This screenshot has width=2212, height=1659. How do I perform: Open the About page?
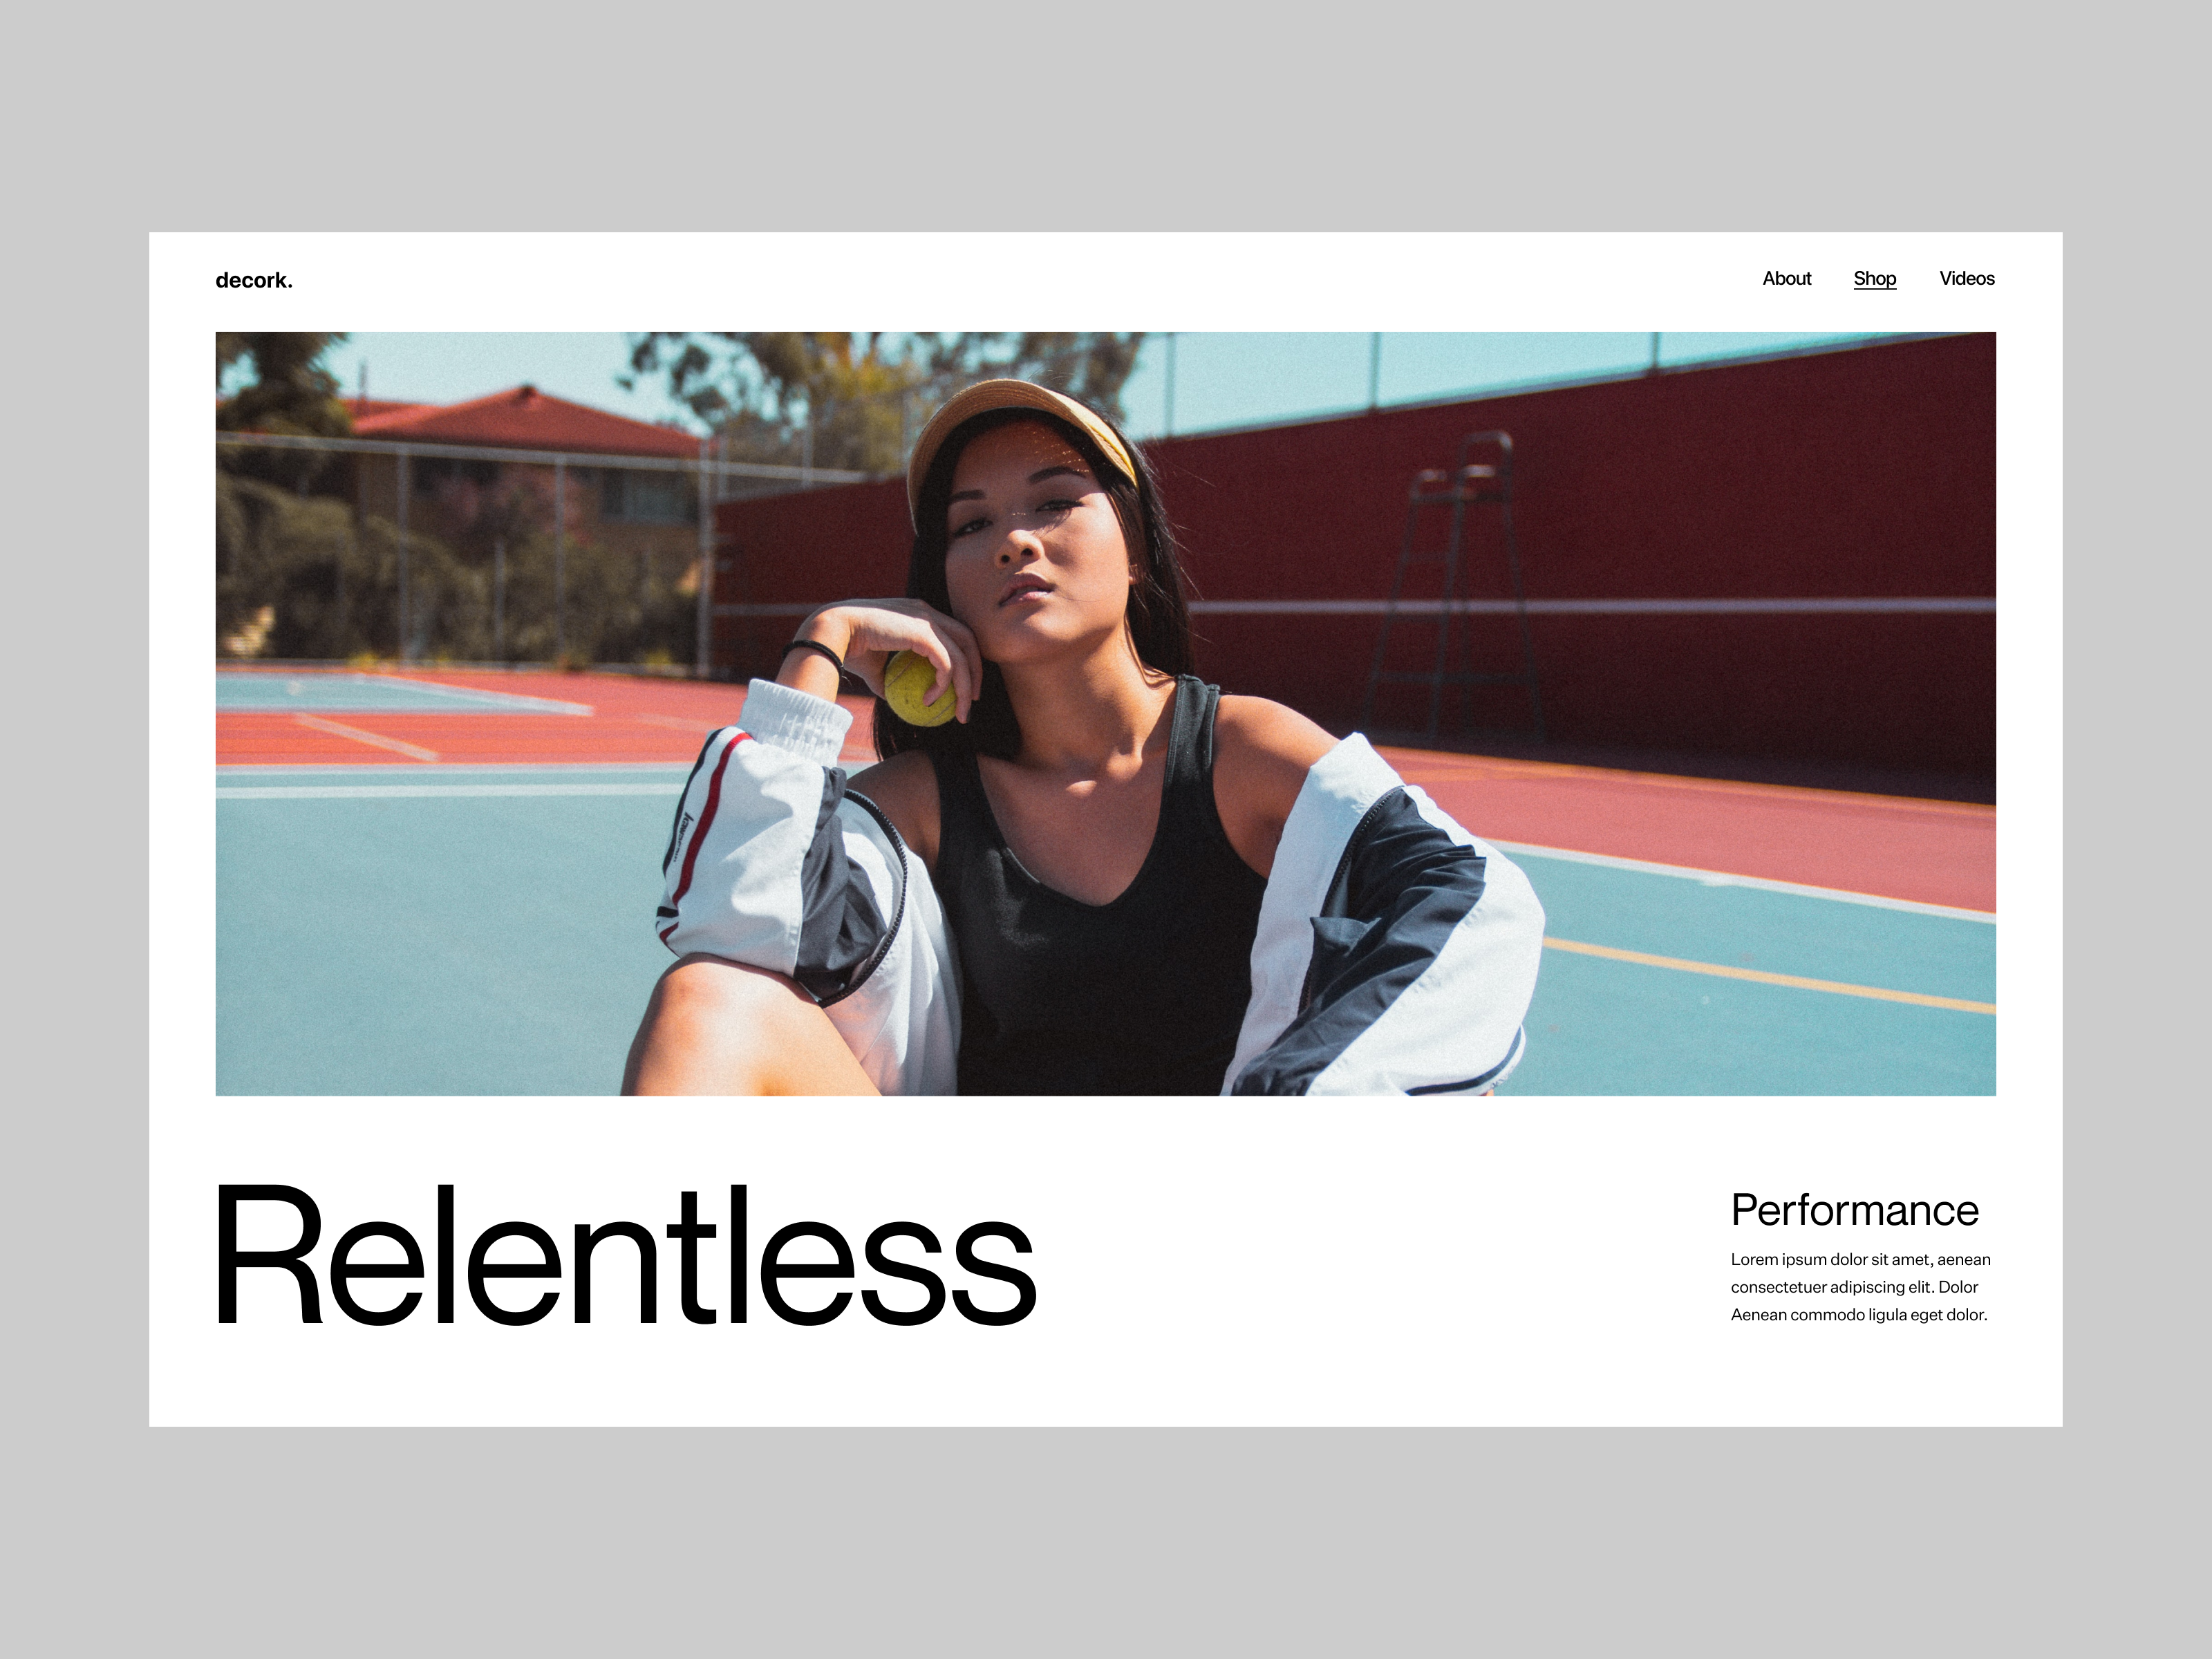[x=1786, y=279]
